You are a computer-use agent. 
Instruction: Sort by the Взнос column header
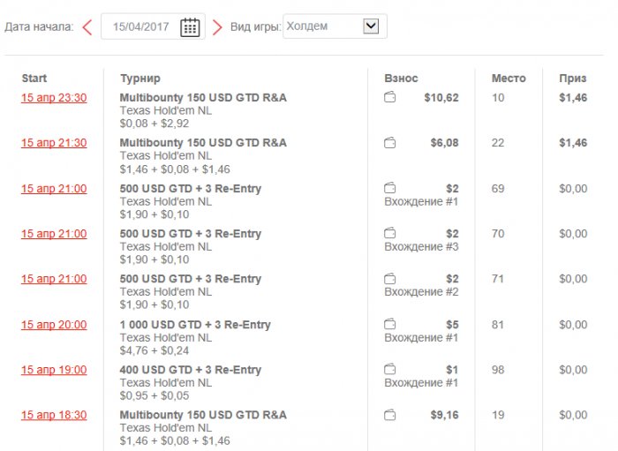click(401, 79)
